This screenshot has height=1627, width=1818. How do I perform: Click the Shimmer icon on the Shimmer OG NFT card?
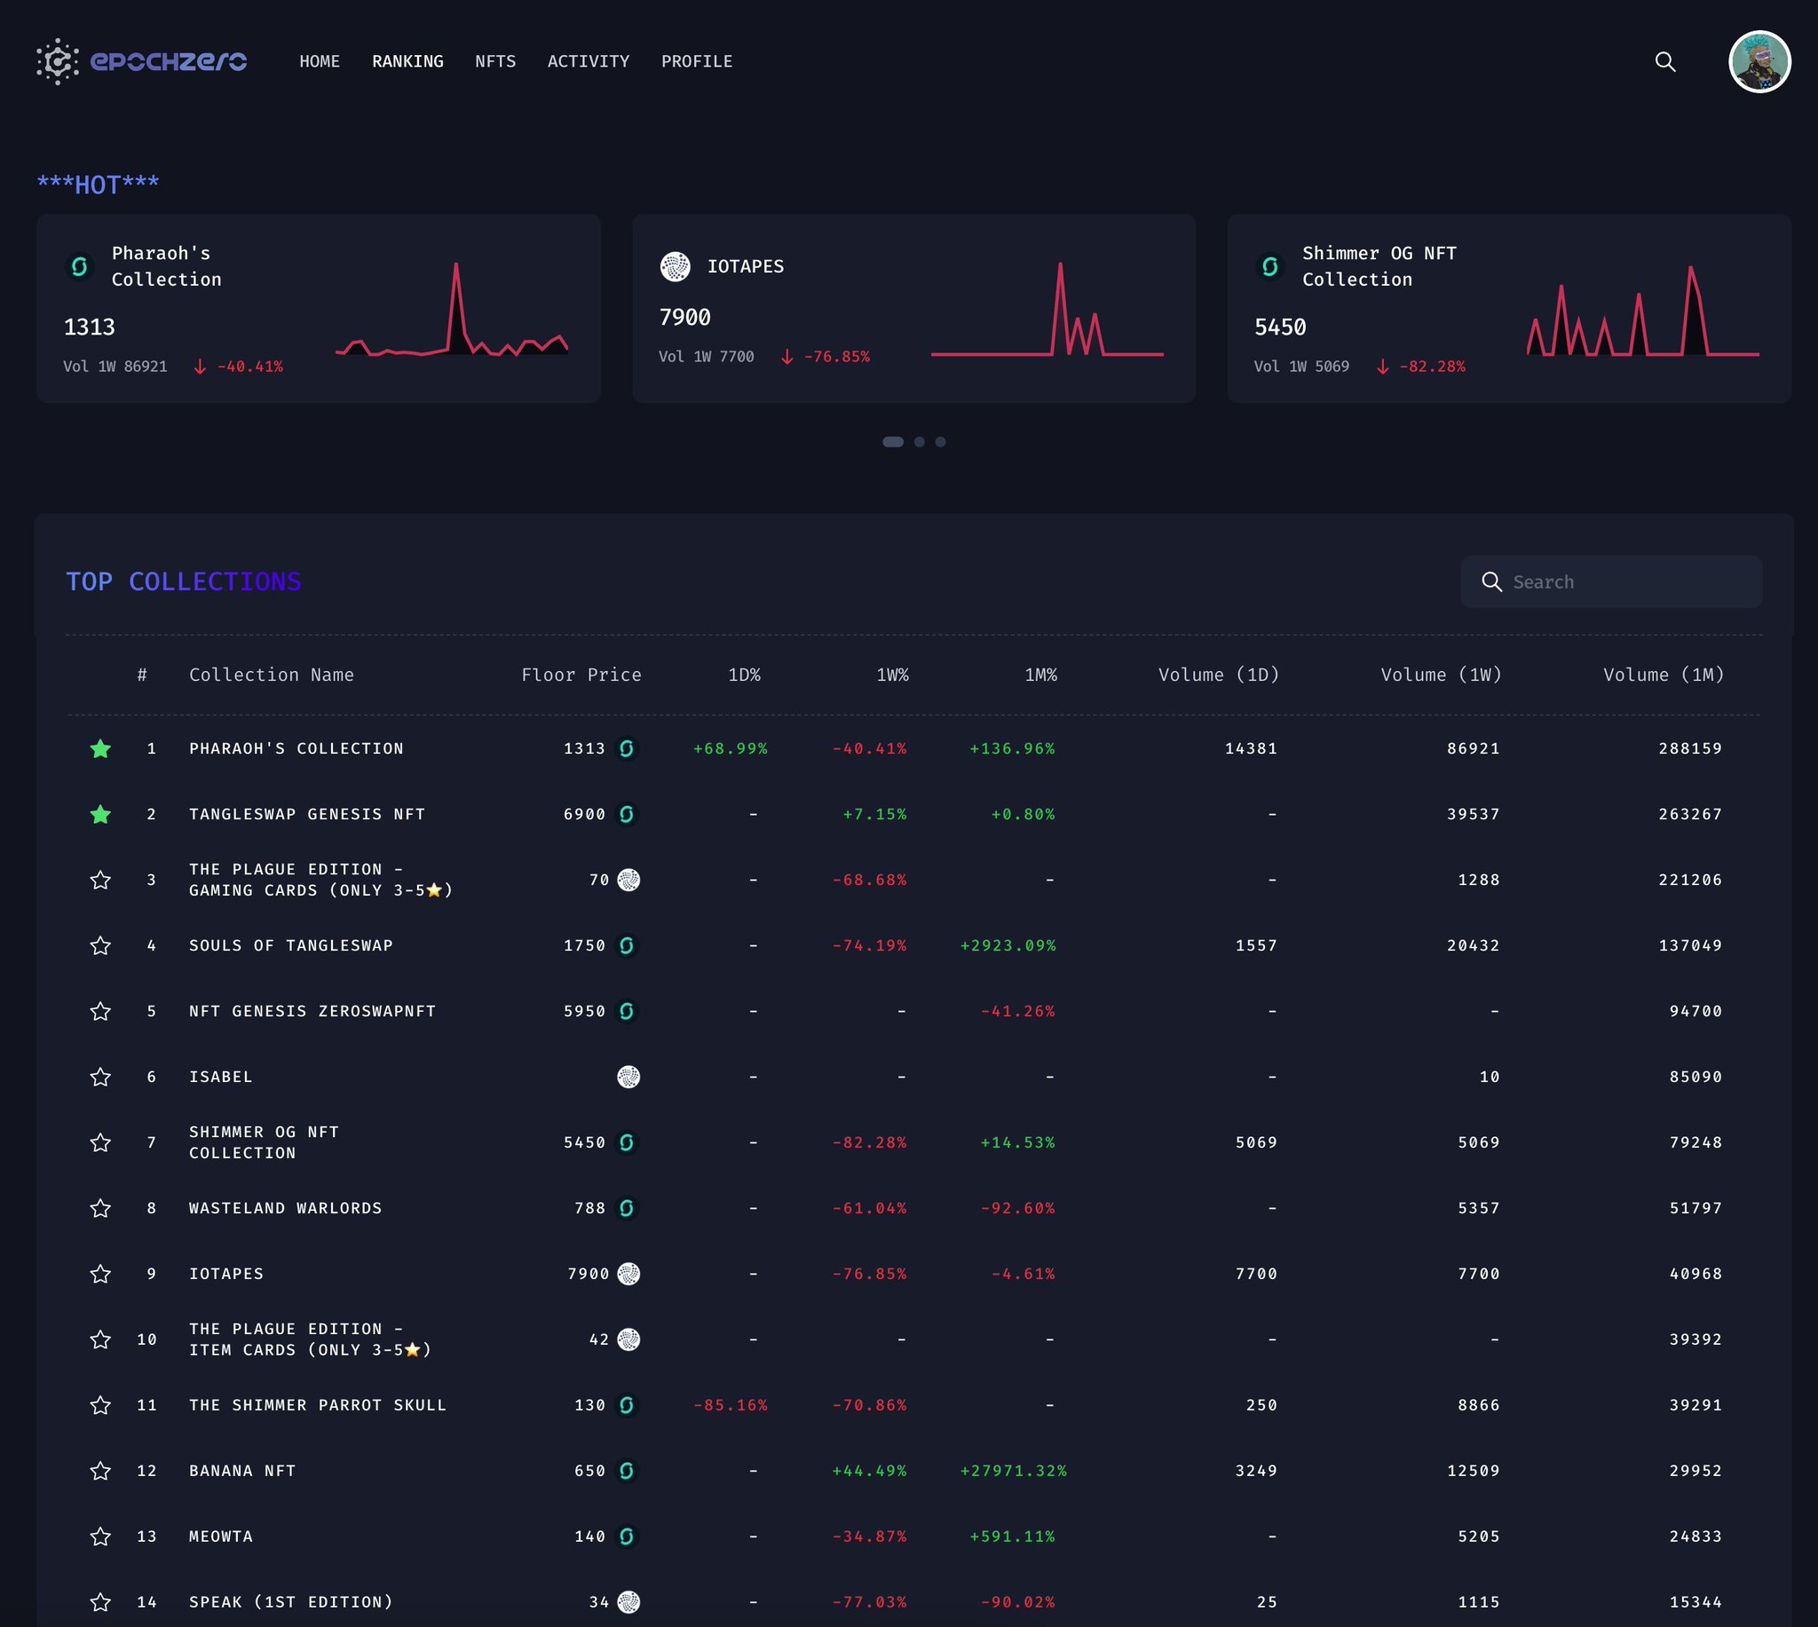1269,266
